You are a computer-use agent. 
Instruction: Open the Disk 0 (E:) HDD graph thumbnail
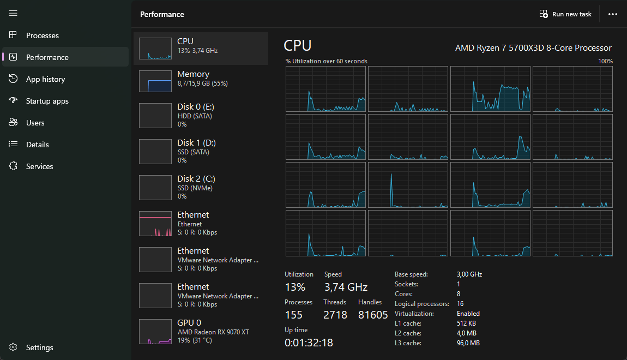pos(155,116)
